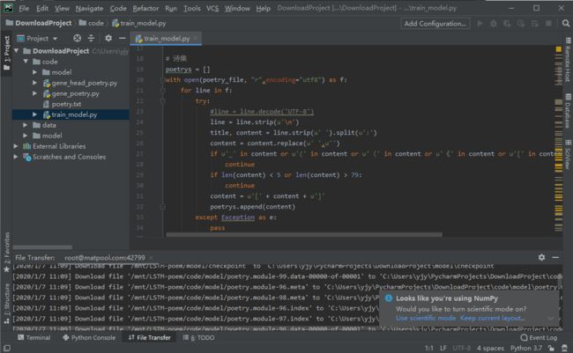Click the Debug bug icon in toolbar
The image size is (573, 353).
pos(494,24)
